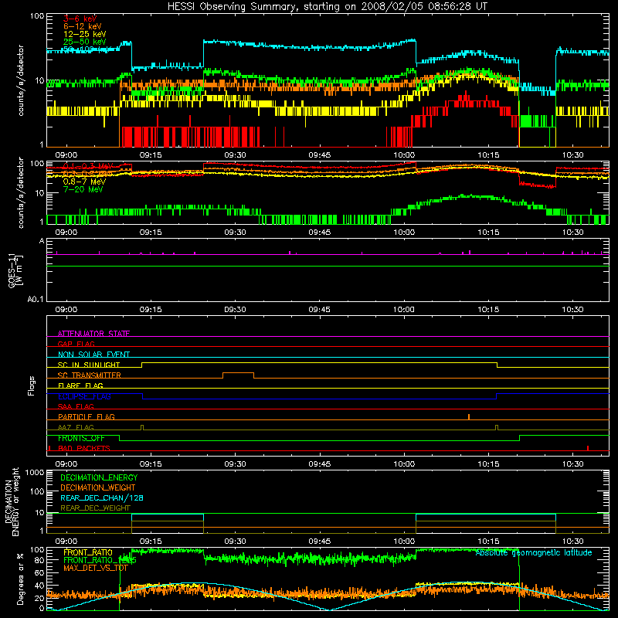This screenshot has height=618, width=618.
Task: Click the 10:30 tick label under MeV panel
Action: (x=572, y=233)
